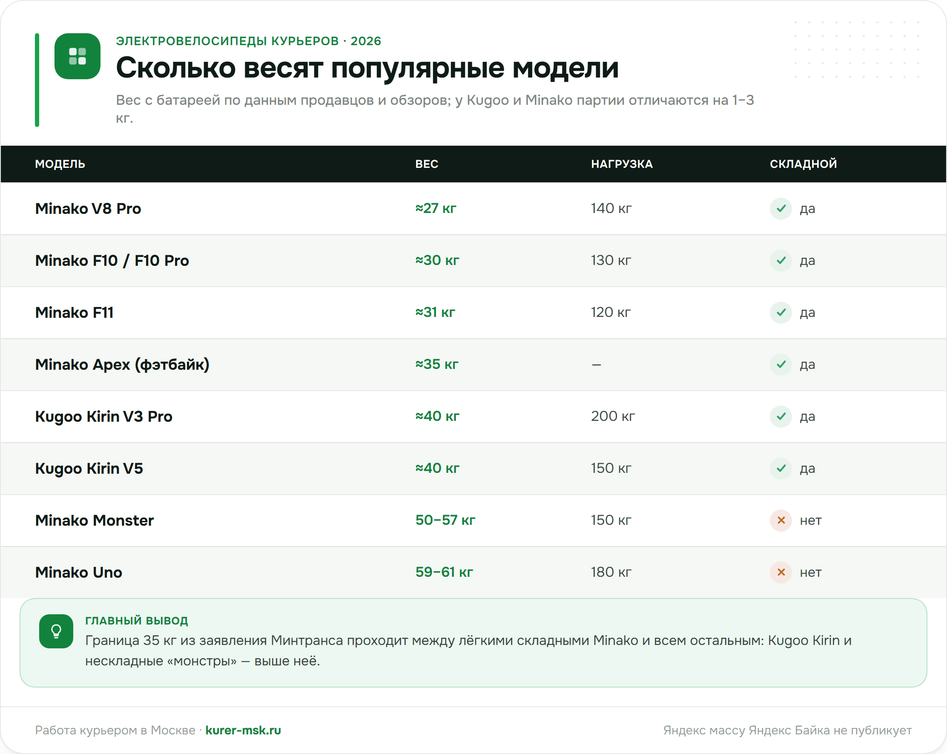
Task: Click the Kugoo Kirin V3 Pro model name
Action: (103, 417)
